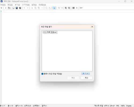Screen dimensions: 134x107
Task: Click the UTF-8 encoding status bar entry
Action: (106, 106)
